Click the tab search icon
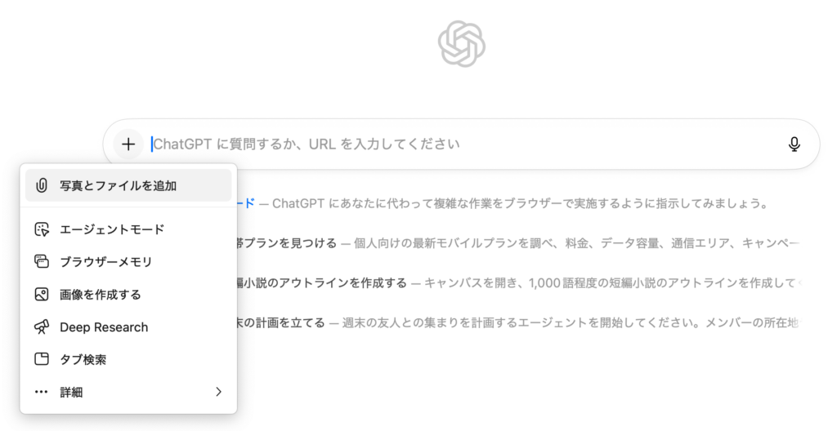837x431 pixels. [42, 360]
